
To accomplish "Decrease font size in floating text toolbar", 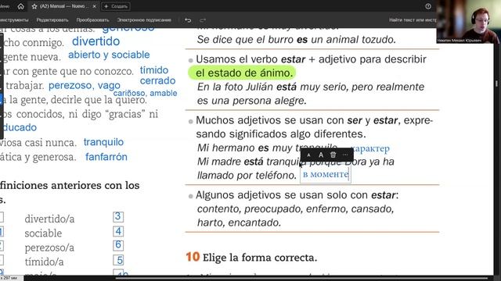I will point(308,155).
